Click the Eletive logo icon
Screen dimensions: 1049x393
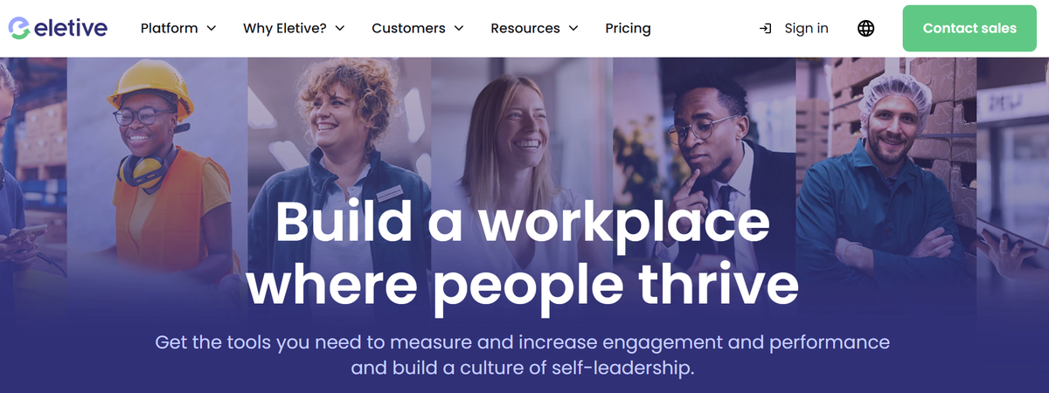[18, 28]
